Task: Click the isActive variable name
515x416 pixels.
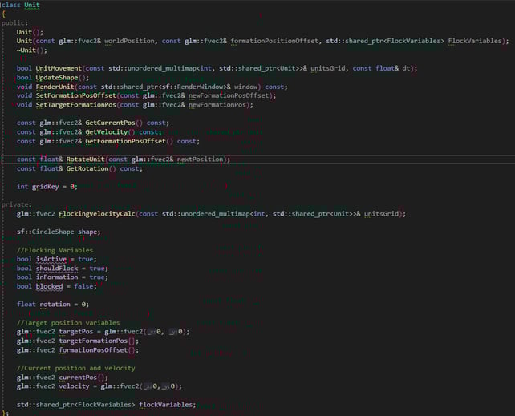Action: tap(51, 259)
